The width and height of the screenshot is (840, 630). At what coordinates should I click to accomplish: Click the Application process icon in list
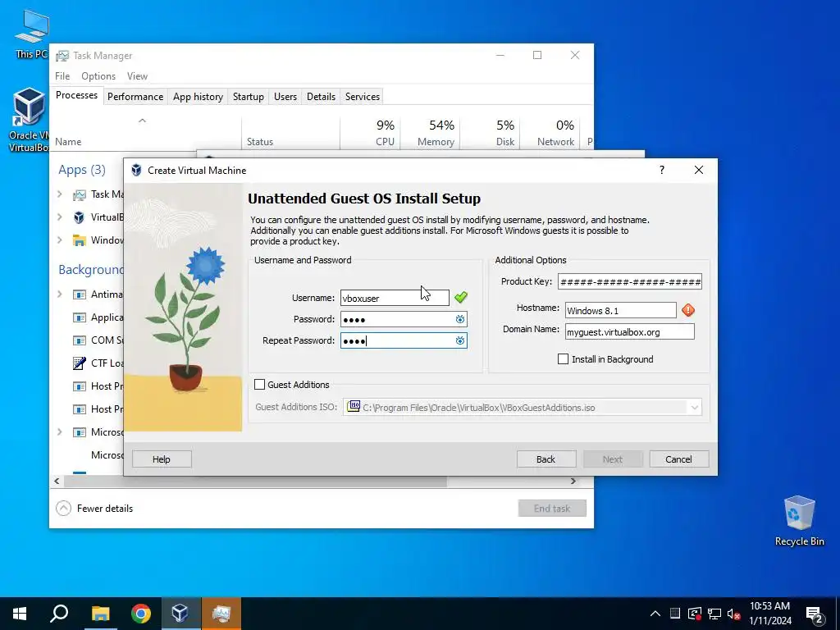click(x=80, y=317)
